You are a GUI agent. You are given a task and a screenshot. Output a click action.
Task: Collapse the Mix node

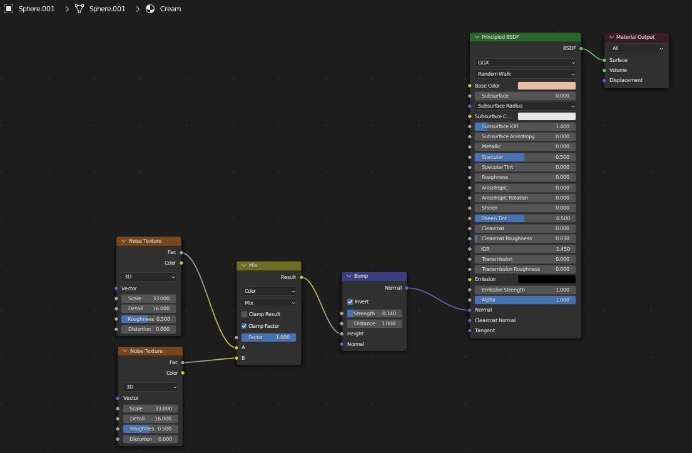coord(243,265)
